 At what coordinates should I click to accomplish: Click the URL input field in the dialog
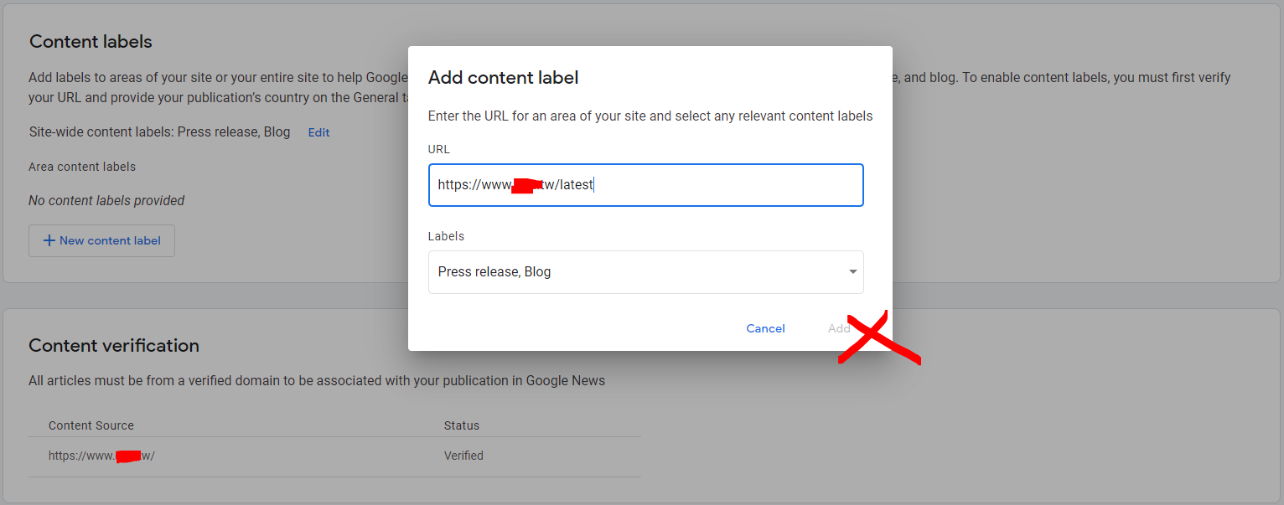(645, 185)
